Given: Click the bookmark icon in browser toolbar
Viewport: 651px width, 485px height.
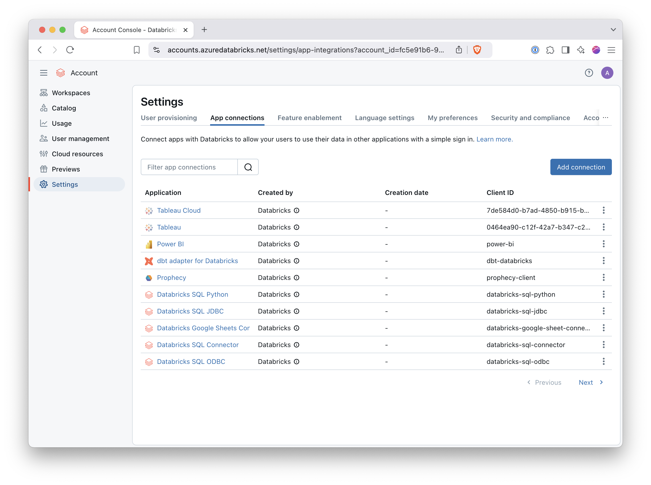Looking at the screenshot, I should click(x=137, y=50).
